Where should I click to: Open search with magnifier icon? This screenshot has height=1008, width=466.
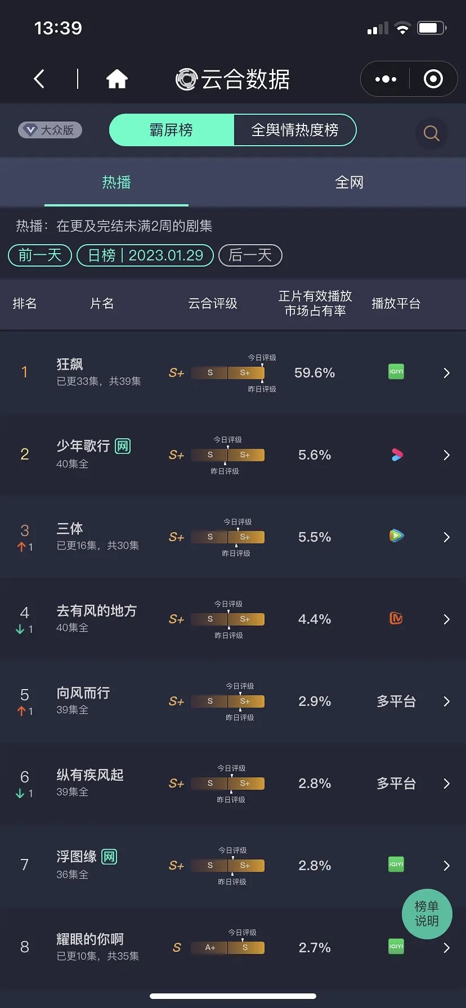pyautogui.click(x=431, y=133)
